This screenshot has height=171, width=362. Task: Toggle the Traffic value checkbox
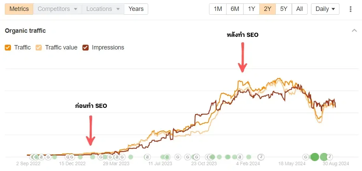coord(39,48)
